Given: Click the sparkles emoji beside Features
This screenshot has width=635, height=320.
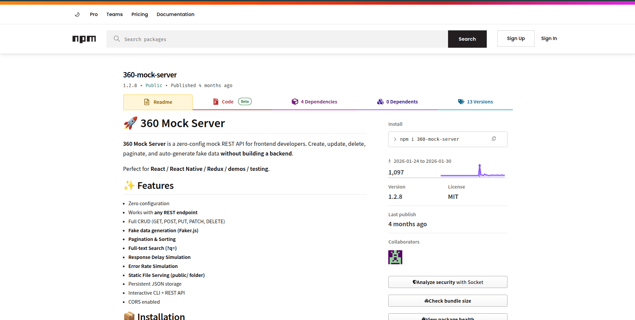Looking at the screenshot, I should click(x=129, y=186).
